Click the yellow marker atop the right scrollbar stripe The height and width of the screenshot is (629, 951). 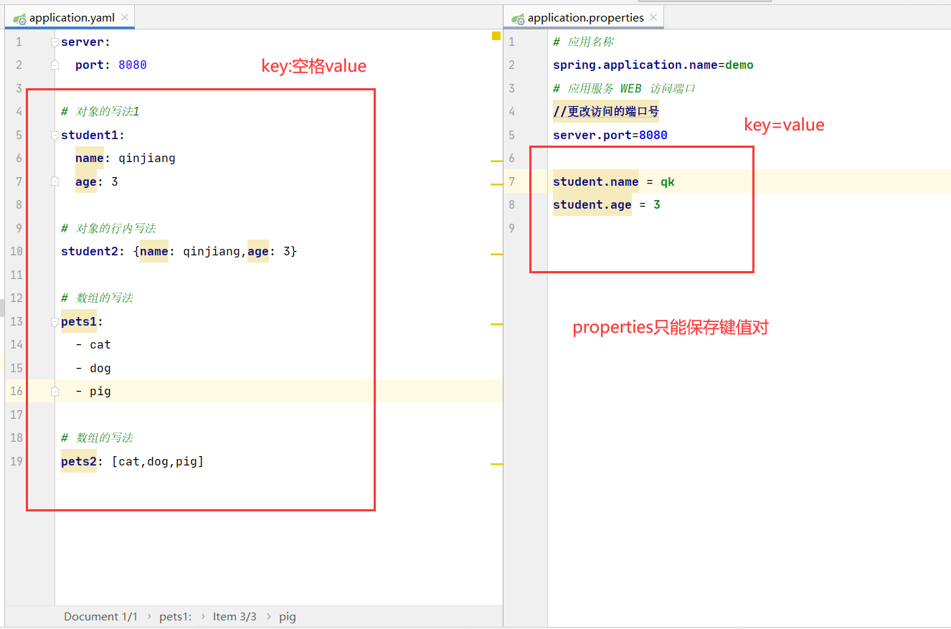[x=496, y=34]
